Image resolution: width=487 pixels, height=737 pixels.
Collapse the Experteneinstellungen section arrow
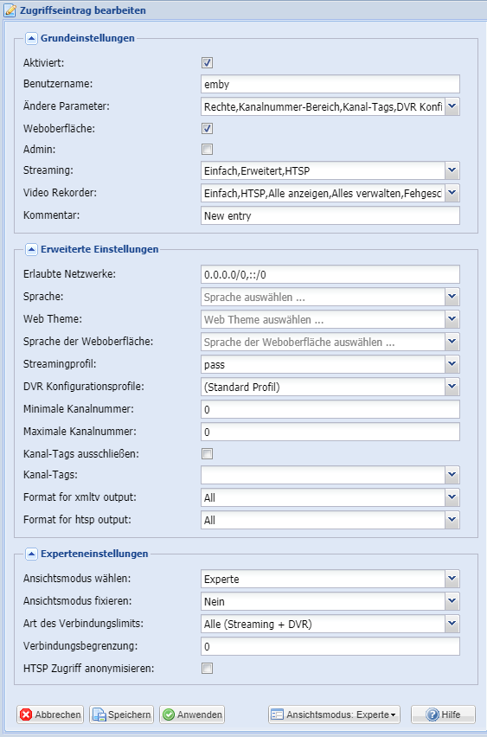[31, 554]
